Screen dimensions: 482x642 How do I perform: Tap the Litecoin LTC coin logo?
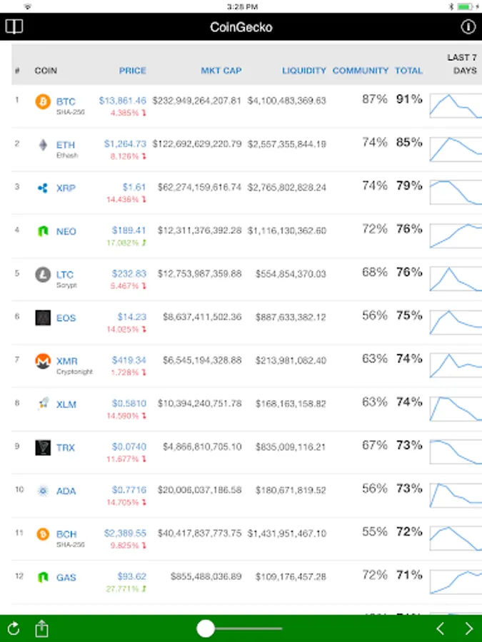[x=43, y=275]
